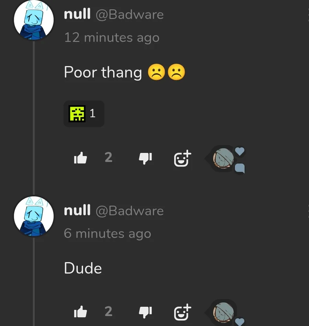The image size is (309, 326).
Task: Open the "12 minutes ago" timestamp
Action: [112, 38]
